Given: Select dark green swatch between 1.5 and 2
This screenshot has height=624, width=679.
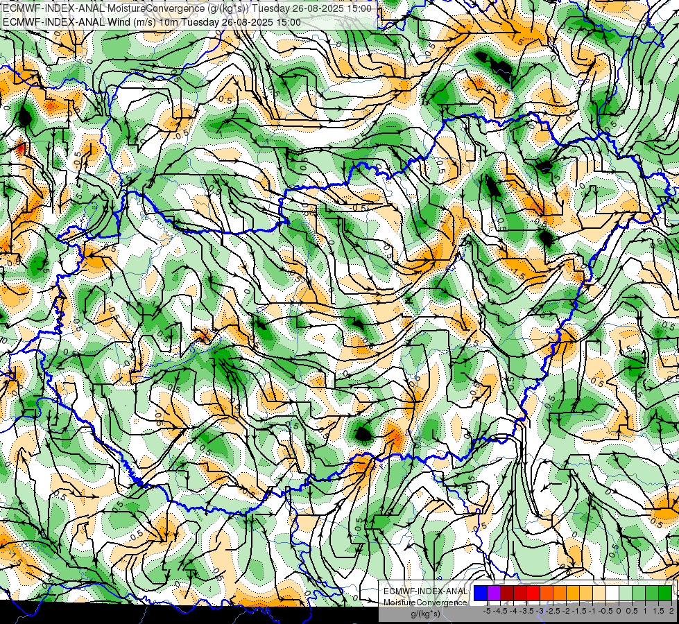Looking at the screenshot, I should 665,593.
